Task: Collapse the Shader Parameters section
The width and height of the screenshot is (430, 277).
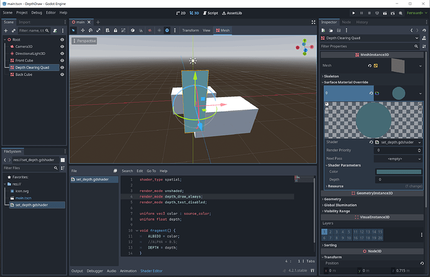Action: [344, 165]
